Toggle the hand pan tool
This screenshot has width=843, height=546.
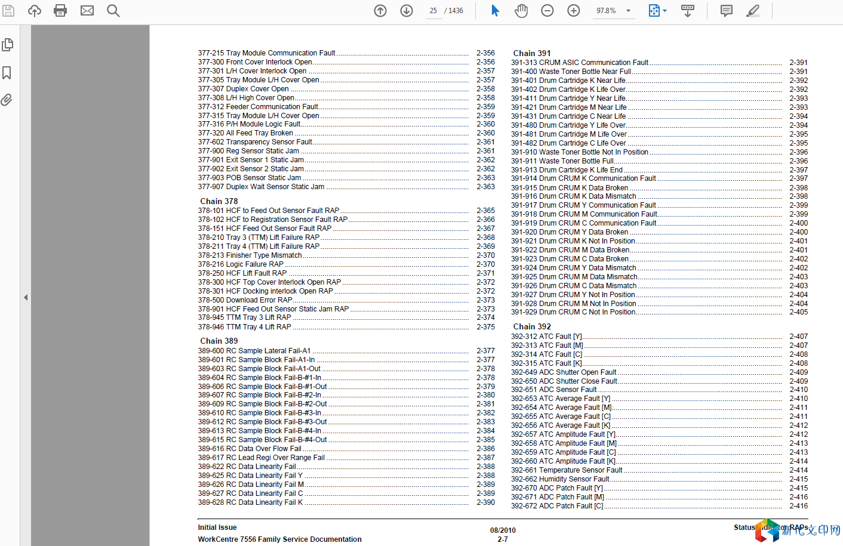click(x=521, y=11)
